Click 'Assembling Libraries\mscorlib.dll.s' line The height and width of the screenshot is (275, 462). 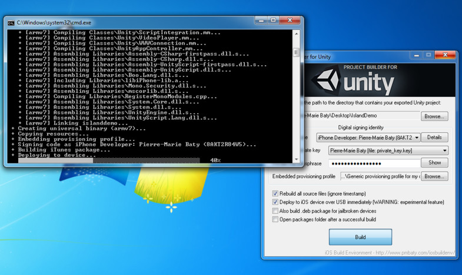tap(107, 91)
